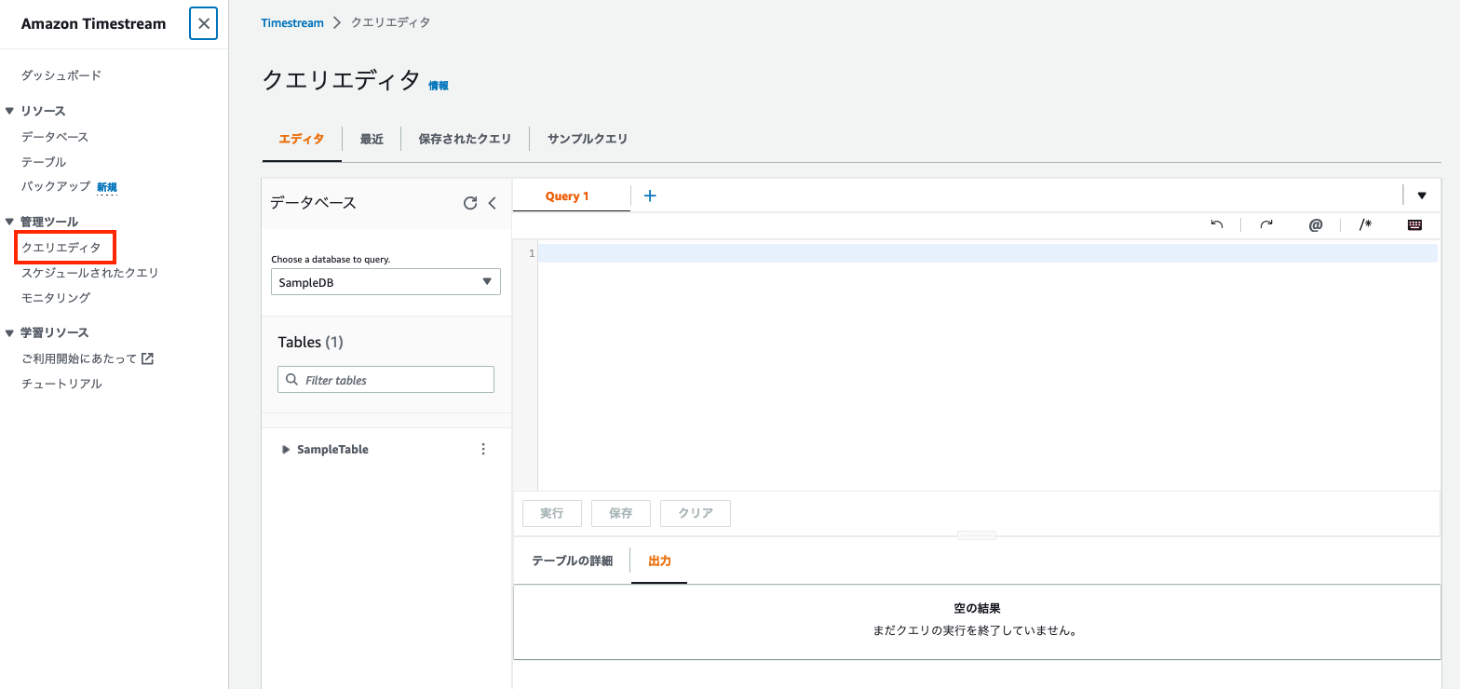Image resolution: width=1460 pixels, height=689 pixels.
Task: Close the Amazon Timestream navigation panel
Action: (x=203, y=24)
